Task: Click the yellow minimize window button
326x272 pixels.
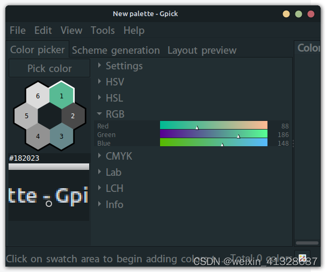Action: (286, 14)
